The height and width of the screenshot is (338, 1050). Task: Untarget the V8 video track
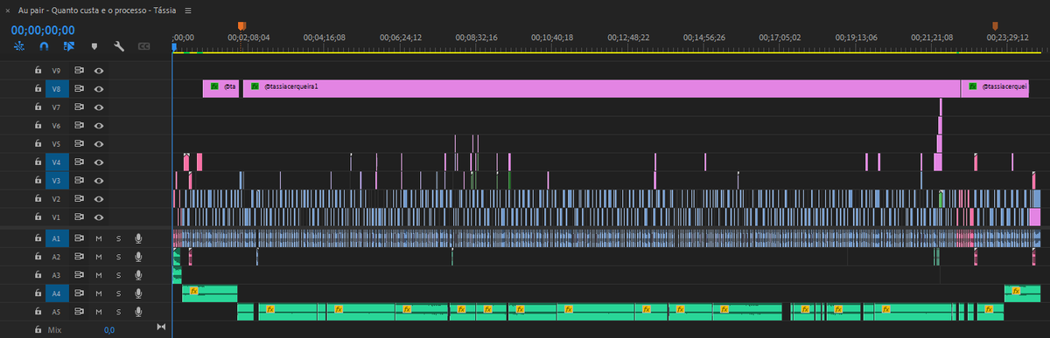click(57, 88)
